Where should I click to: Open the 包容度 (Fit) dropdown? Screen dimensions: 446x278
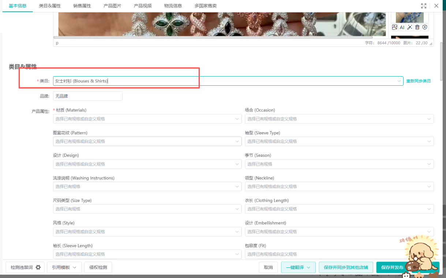coord(339,254)
